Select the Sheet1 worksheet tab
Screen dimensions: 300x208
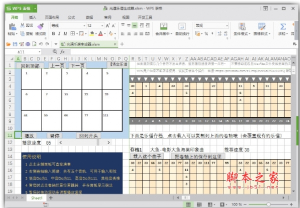pos(36,198)
